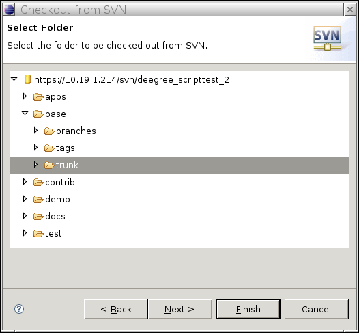The height and width of the screenshot is (333, 359).
Task: Click Finish to check out
Action: pos(248,309)
